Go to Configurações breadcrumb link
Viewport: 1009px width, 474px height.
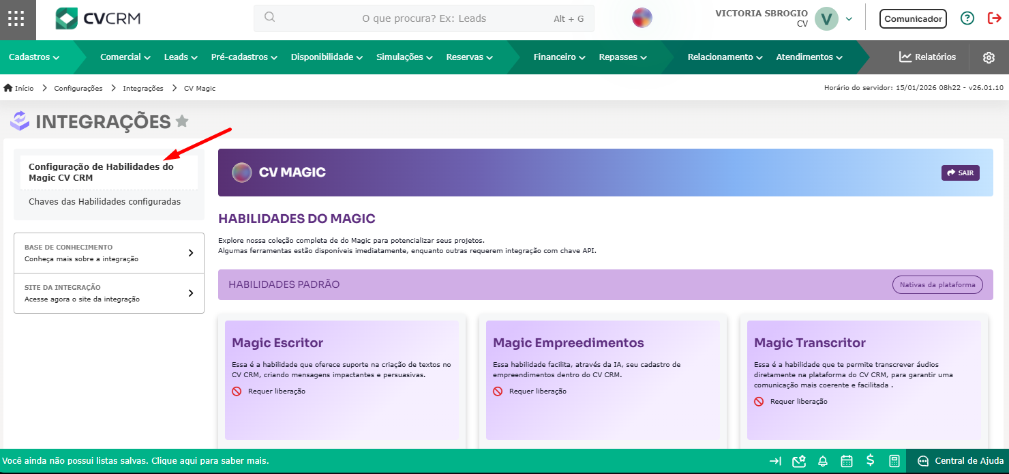pos(78,88)
